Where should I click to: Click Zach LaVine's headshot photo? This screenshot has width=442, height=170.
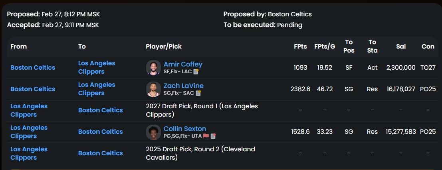[x=153, y=89]
